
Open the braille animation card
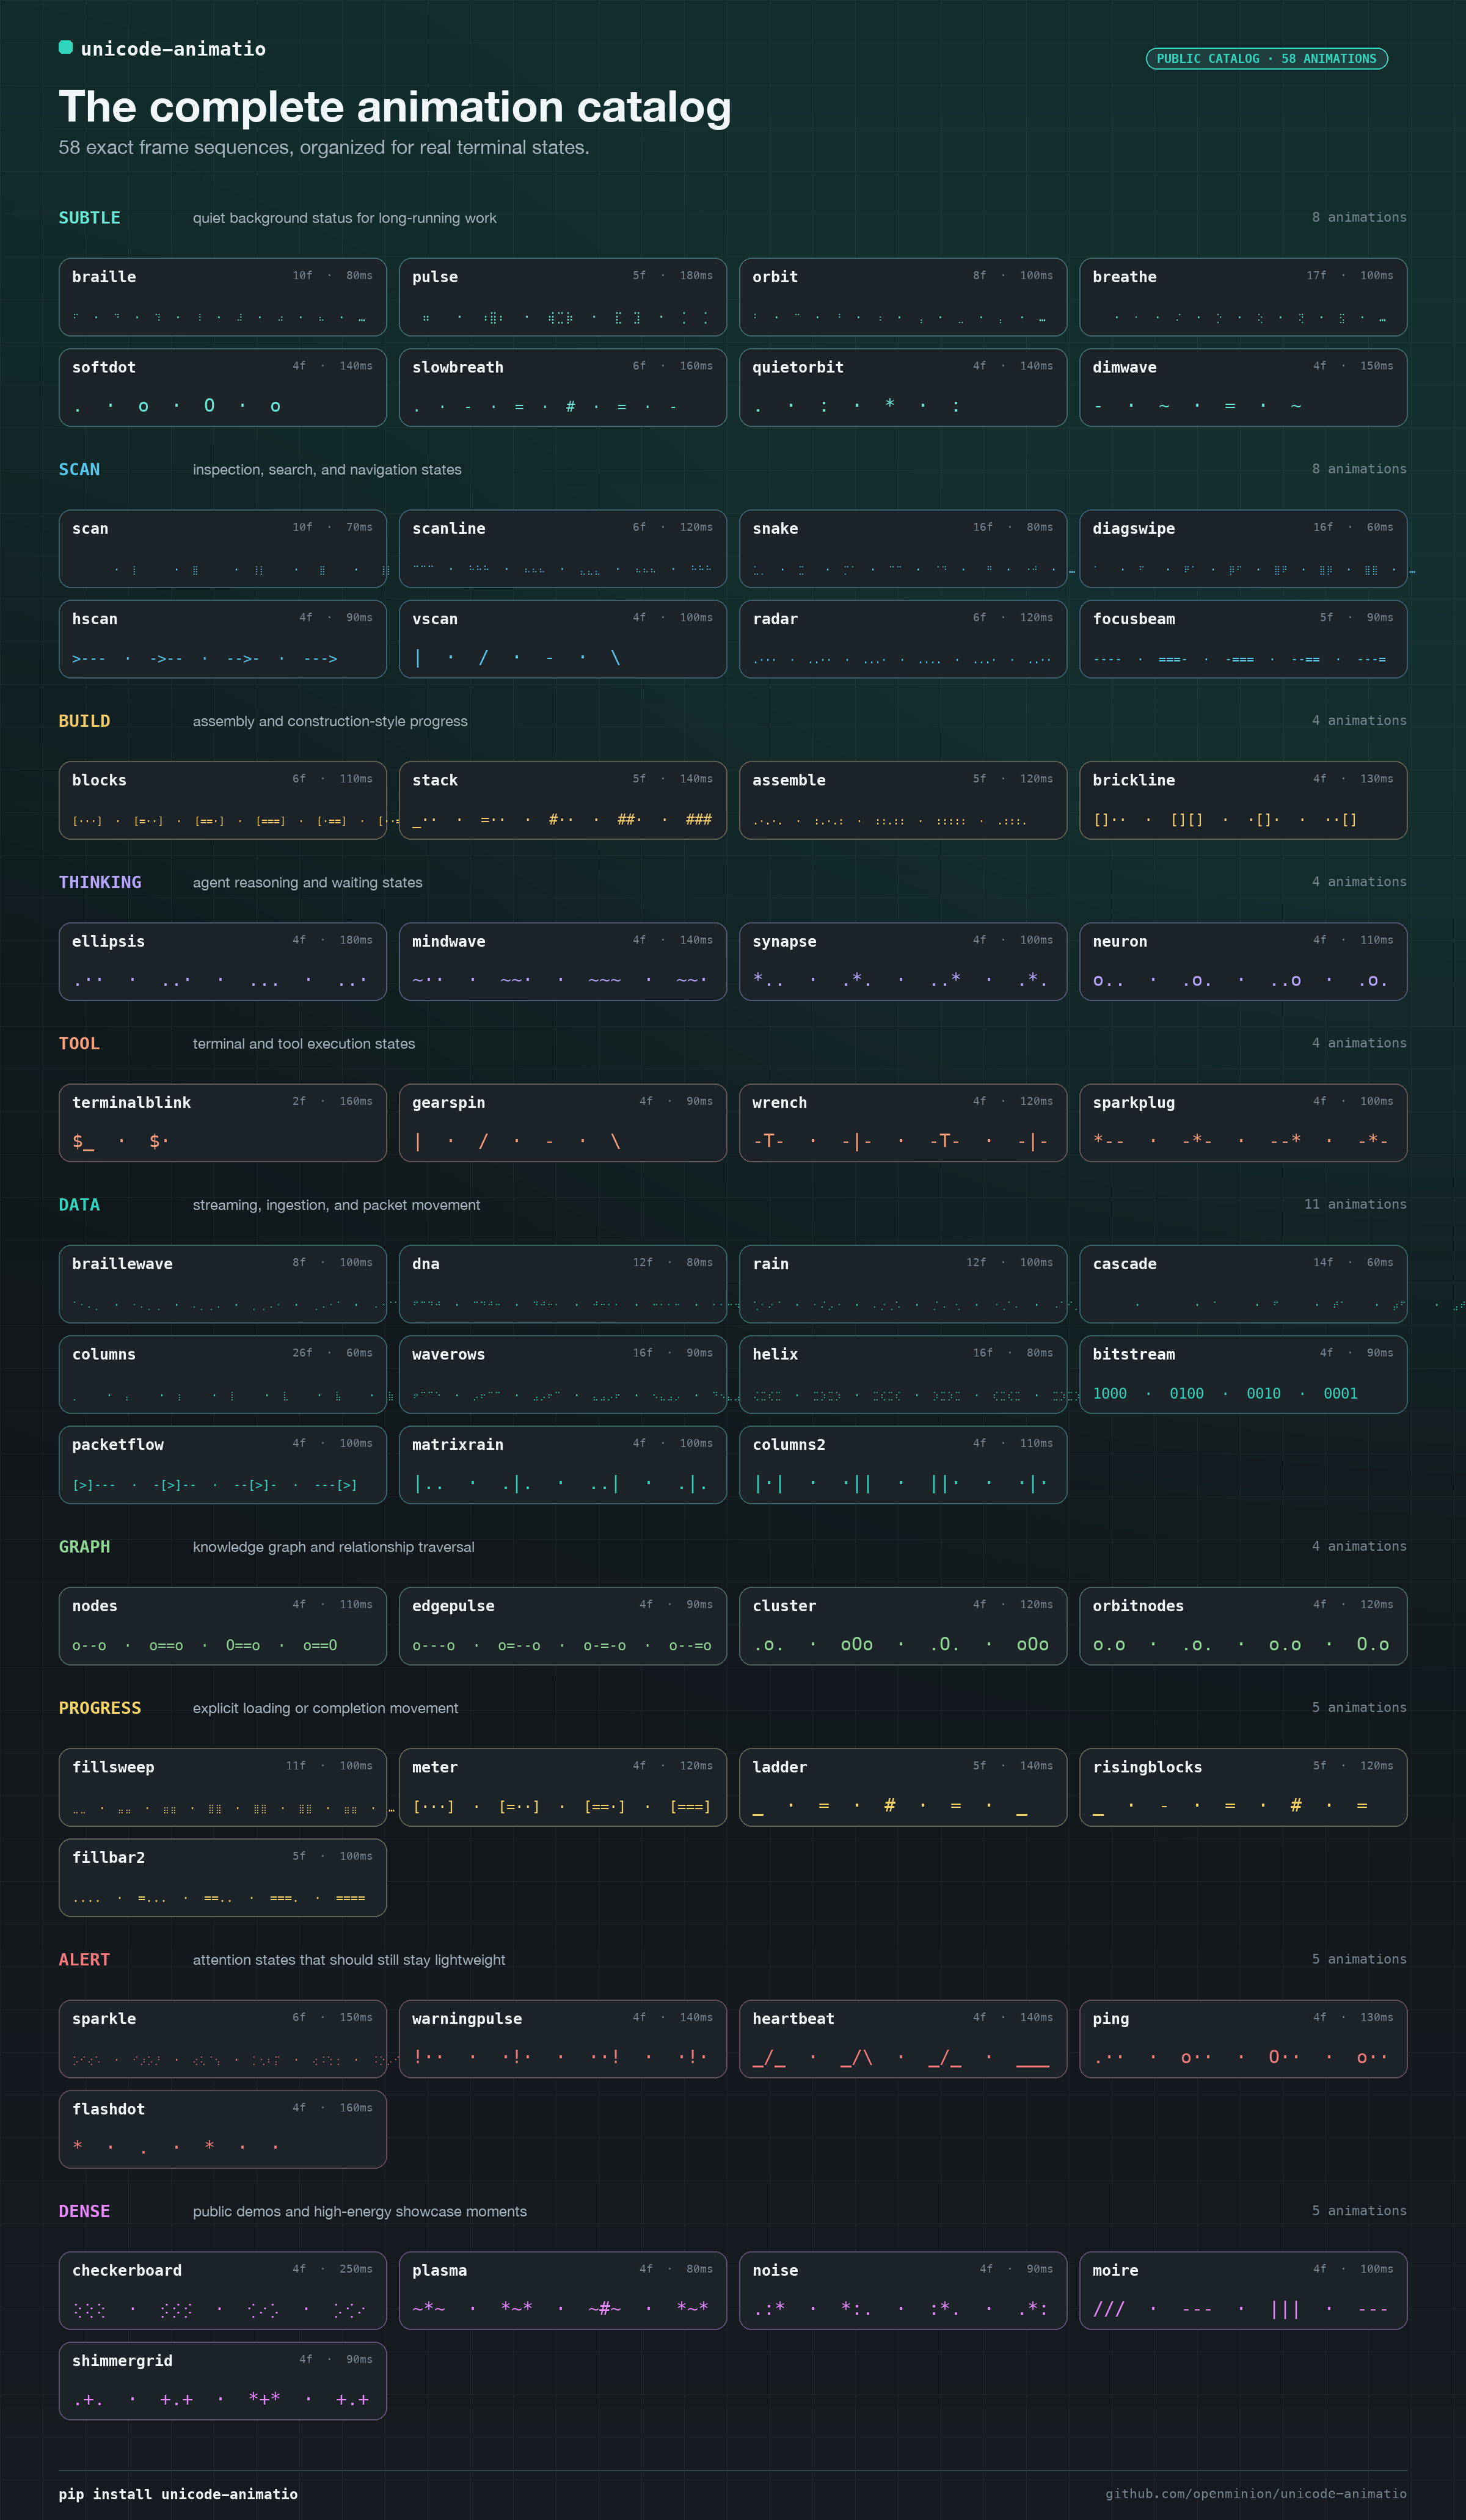223,297
